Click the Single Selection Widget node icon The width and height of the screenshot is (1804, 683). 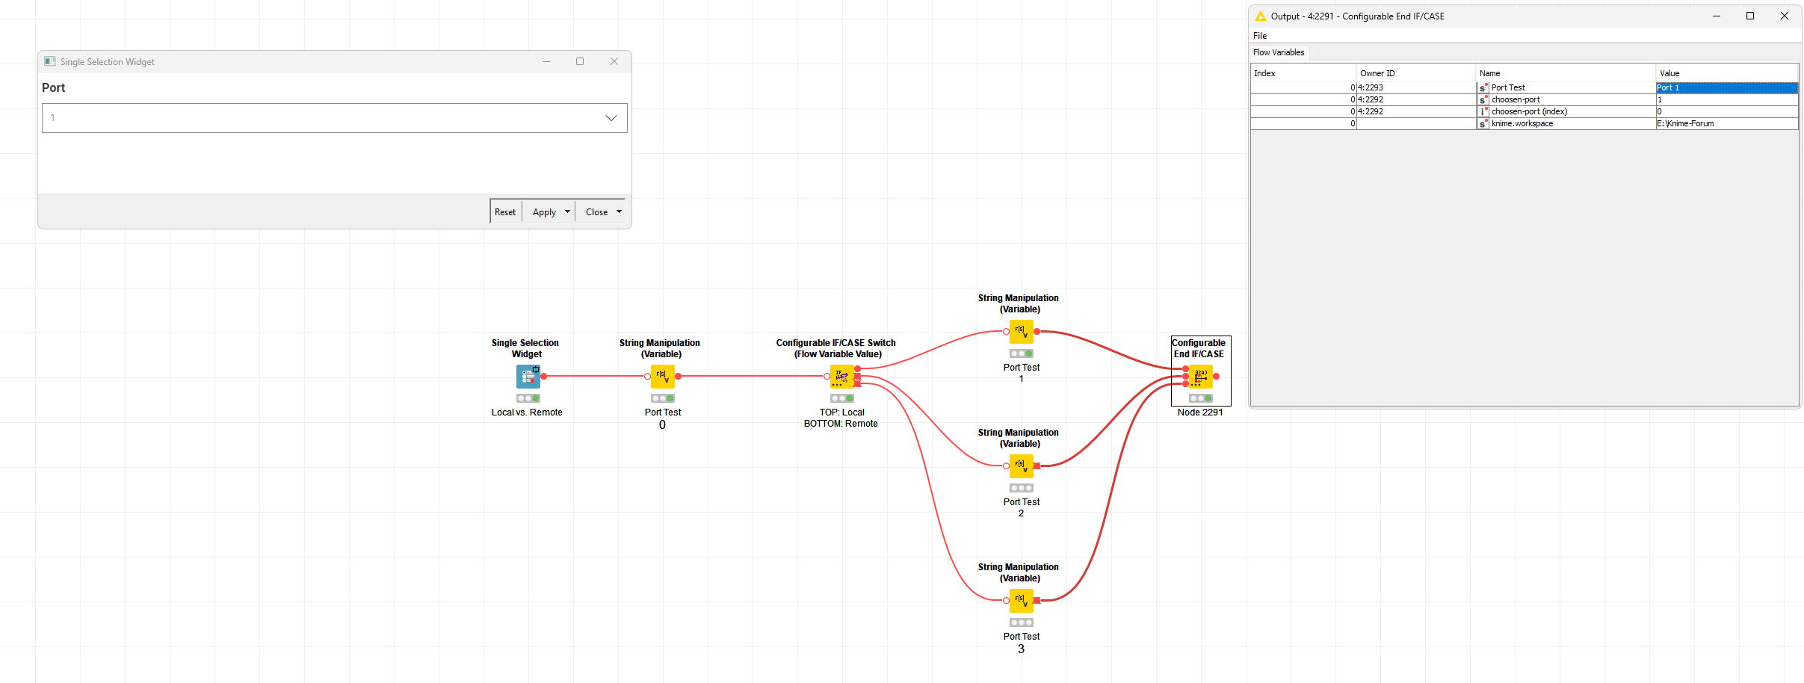click(x=528, y=376)
